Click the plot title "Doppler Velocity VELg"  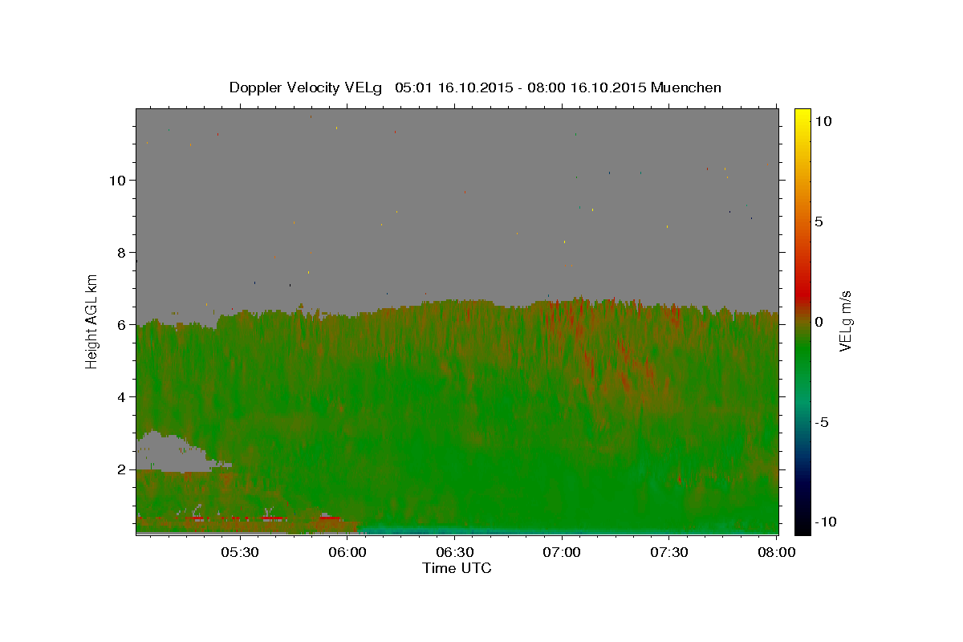307,87
